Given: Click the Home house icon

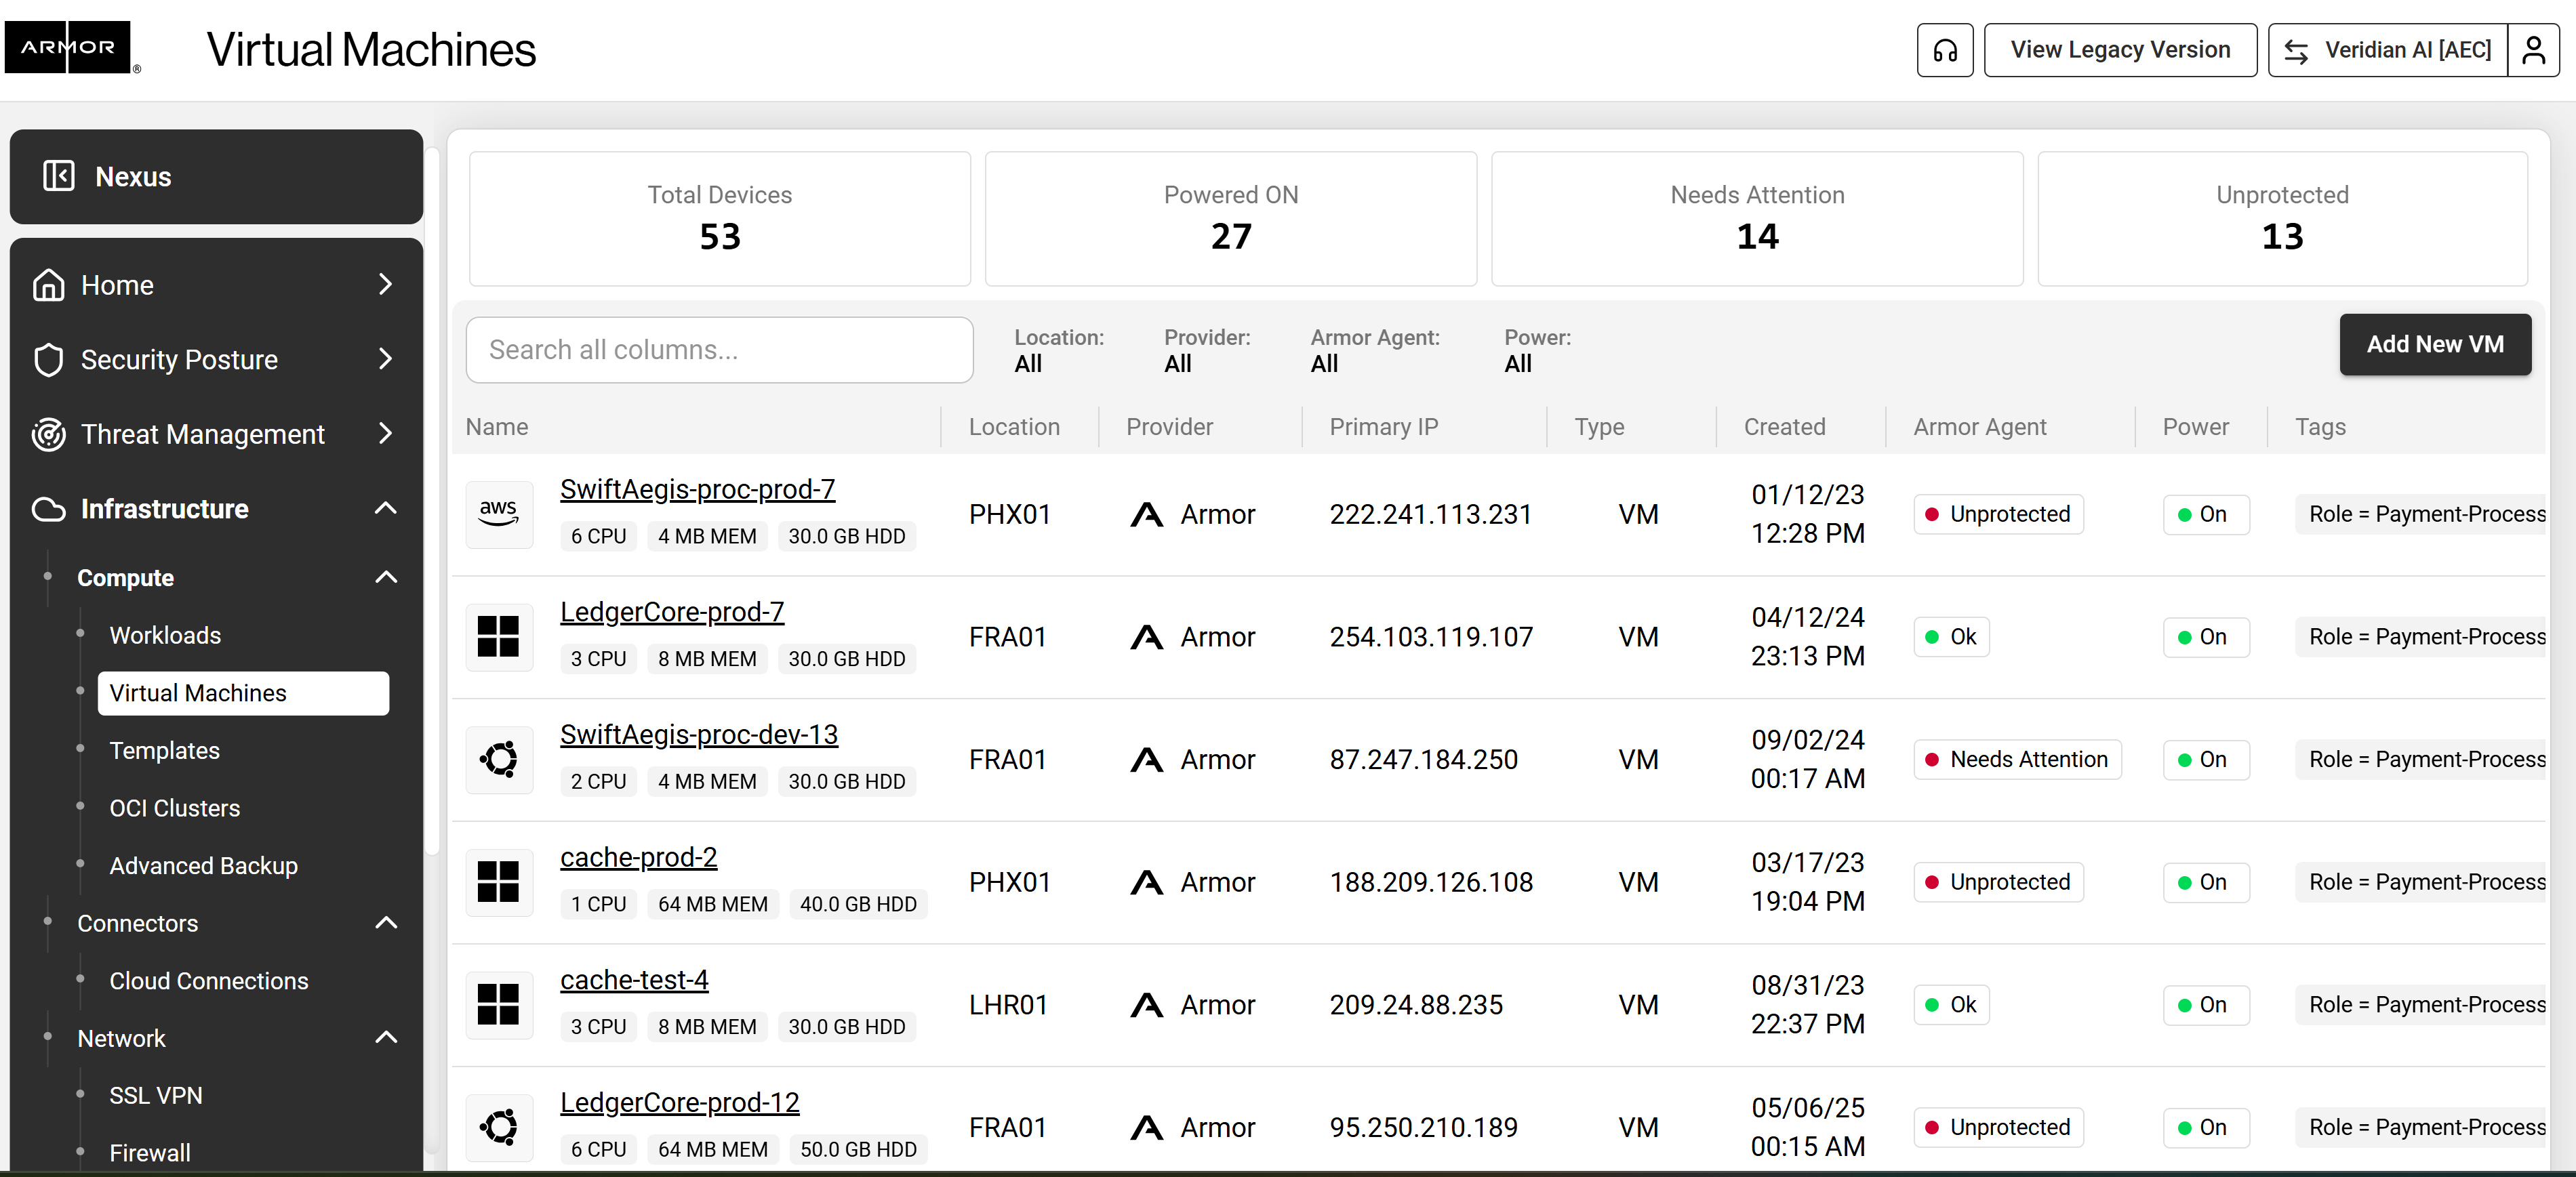Looking at the screenshot, I should pos(48,285).
